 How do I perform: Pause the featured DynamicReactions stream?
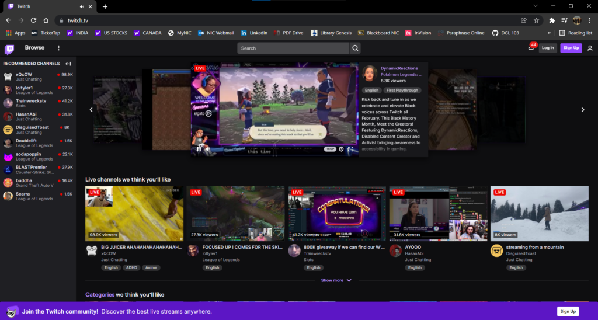(199, 149)
